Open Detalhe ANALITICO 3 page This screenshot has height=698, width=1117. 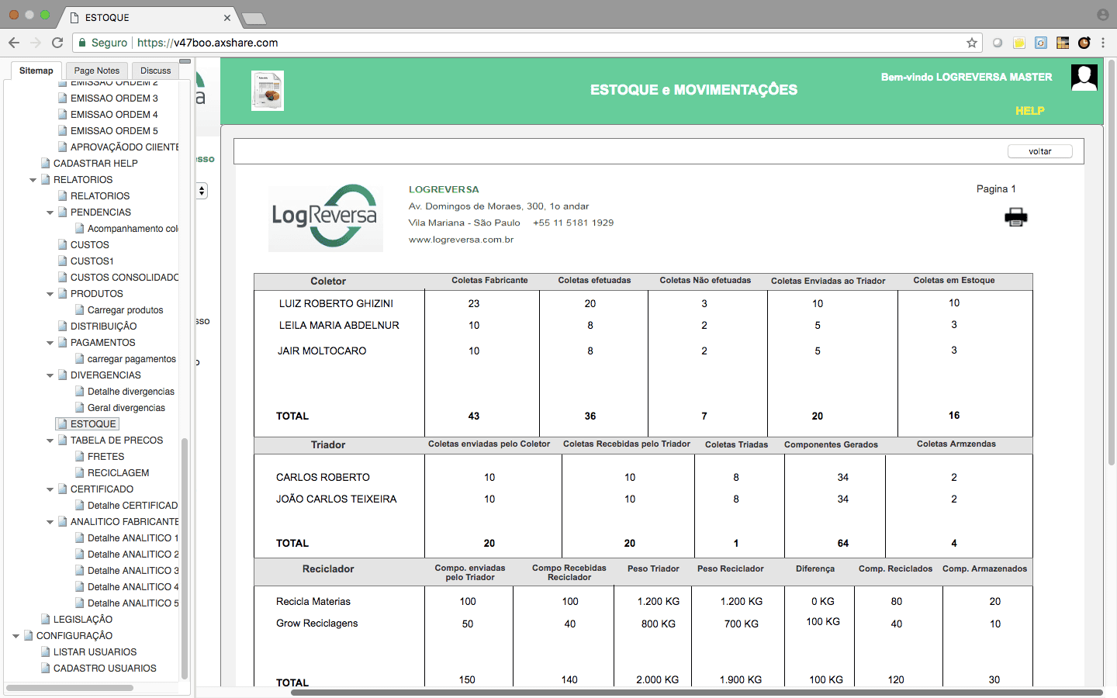coord(133,571)
